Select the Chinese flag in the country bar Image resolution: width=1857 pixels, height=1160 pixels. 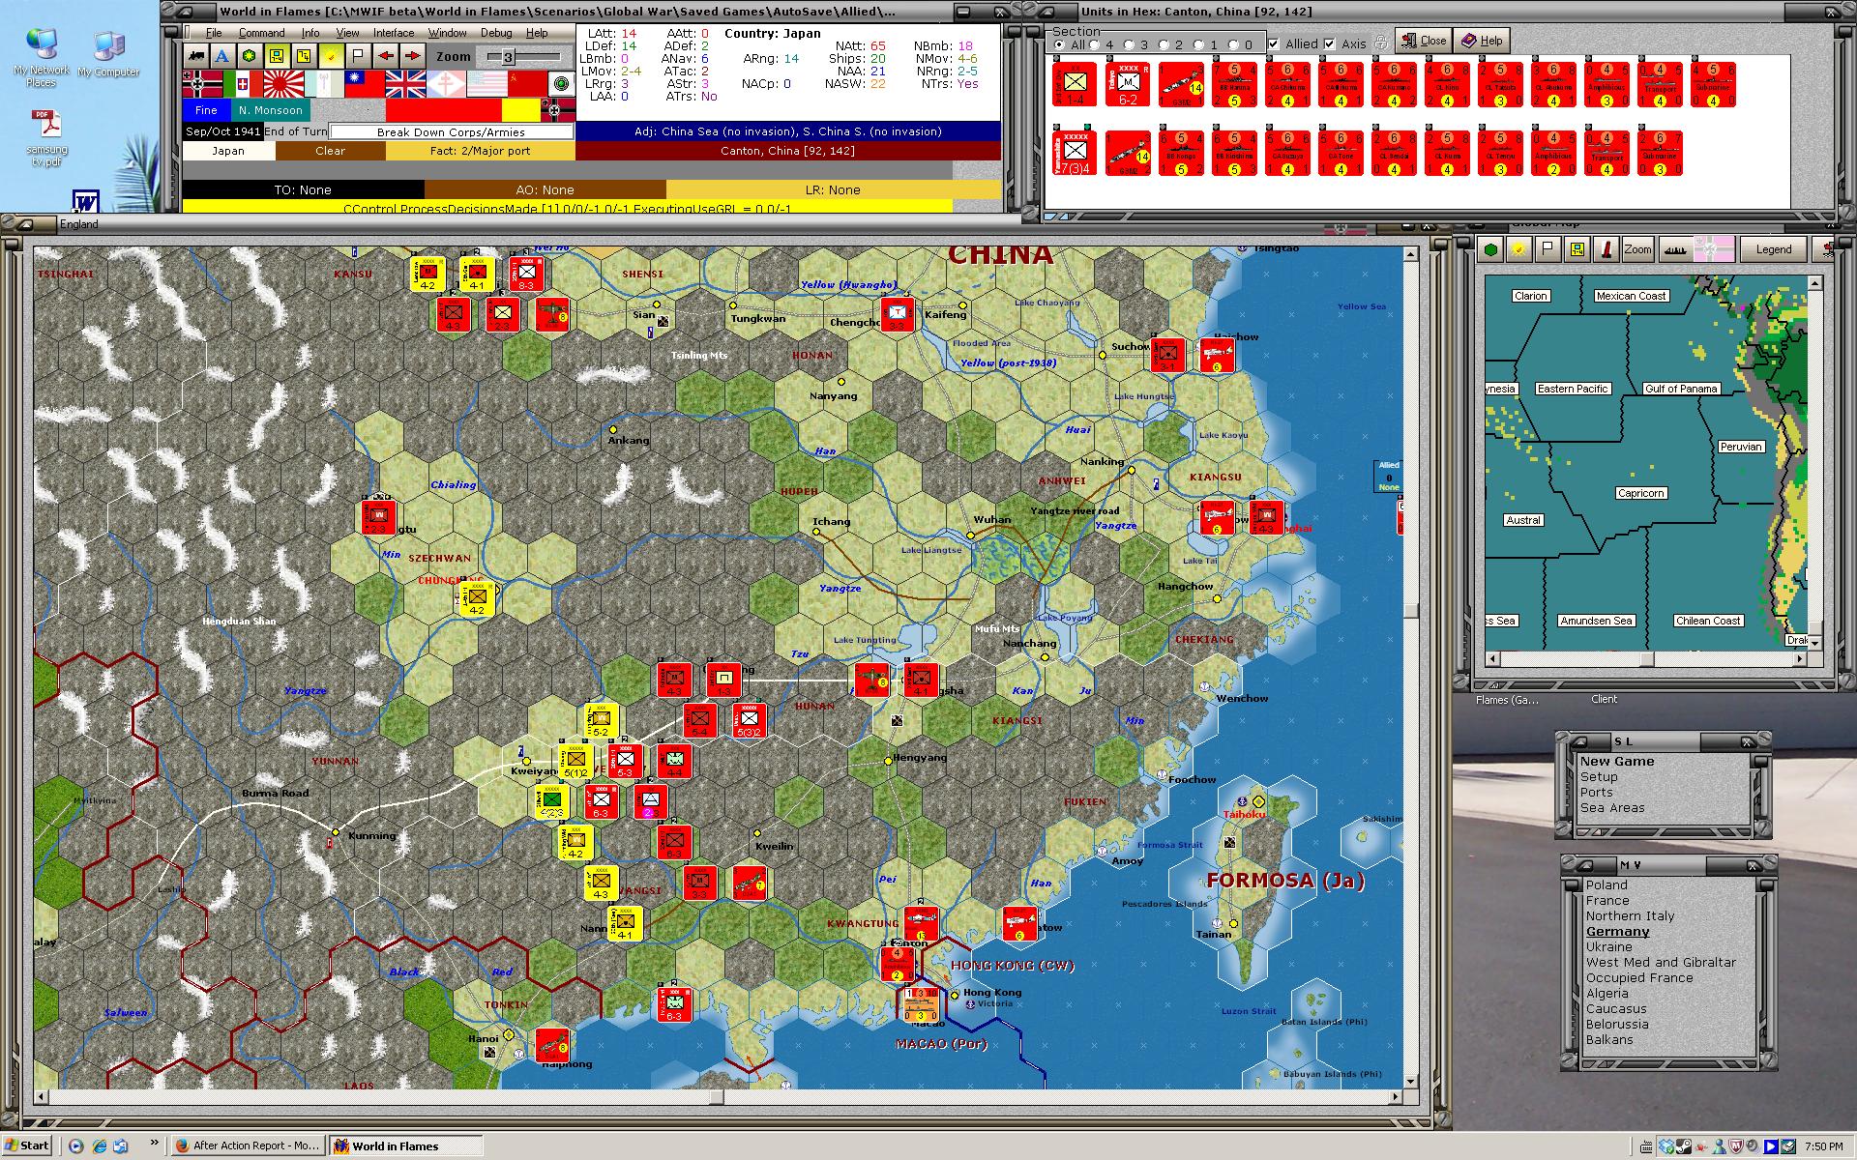click(366, 84)
